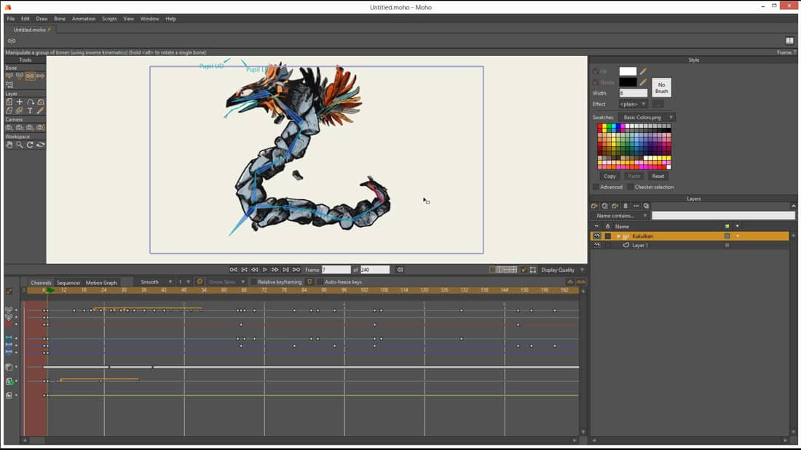Toggle the orange checkmark next to Display Quality

pos(524,270)
